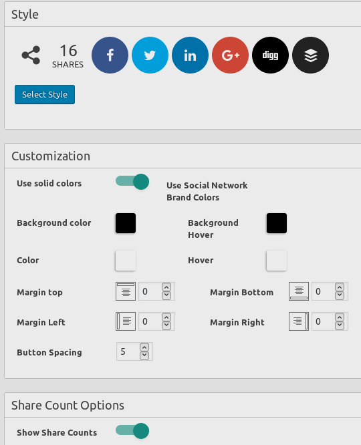The height and width of the screenshot is (445, 361).
Task: Click the LinkedIn share button icon
Action: 190,55
